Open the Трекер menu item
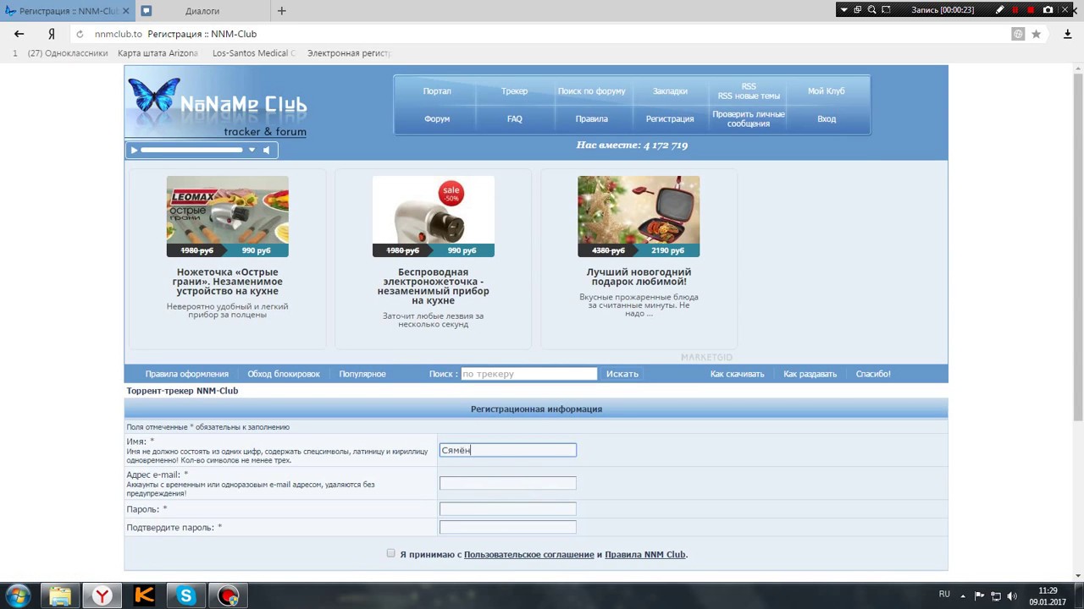 click(514, 91)
